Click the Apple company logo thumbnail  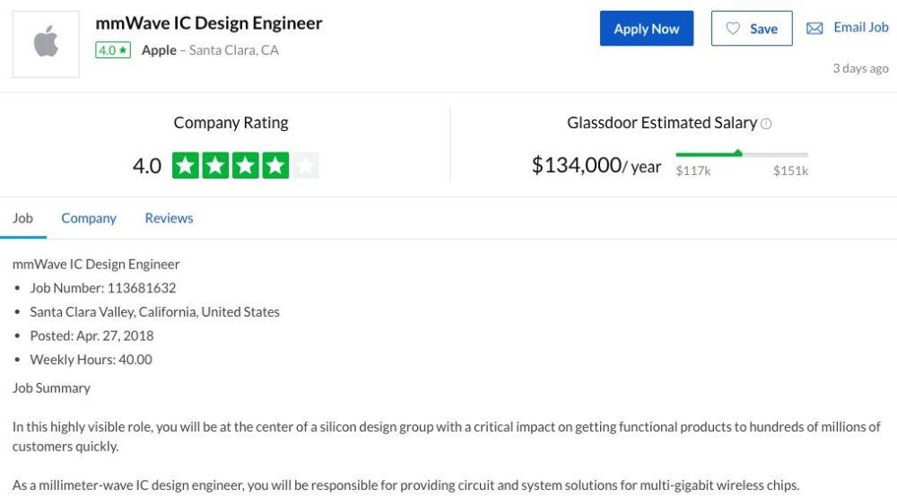[x=46, y=44]
